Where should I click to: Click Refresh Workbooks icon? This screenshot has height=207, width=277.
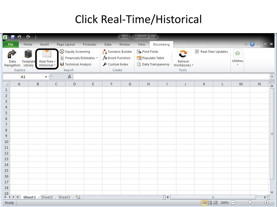click(183, 54)
